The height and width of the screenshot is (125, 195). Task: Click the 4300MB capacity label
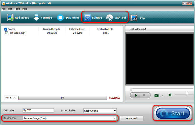114,98
